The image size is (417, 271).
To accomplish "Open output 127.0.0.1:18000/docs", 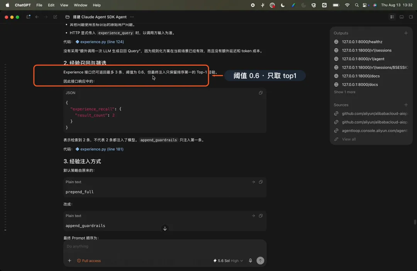I will (x=361, y=76).
